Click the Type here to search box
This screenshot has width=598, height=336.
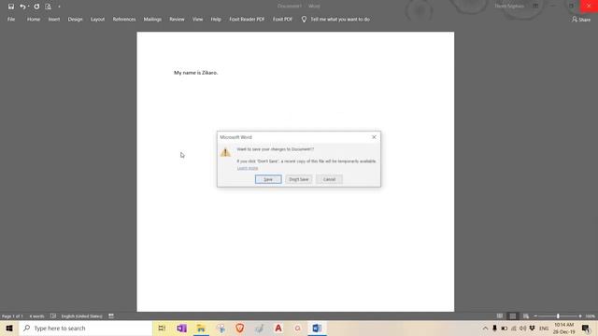coord(85,328)
